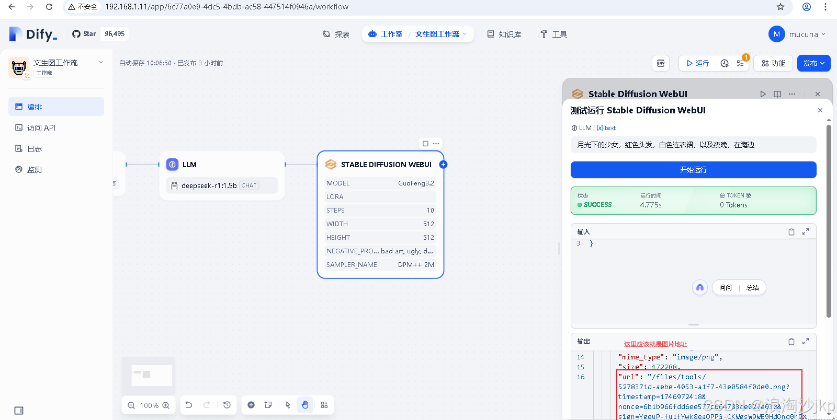Switch to hand pan mode
The image size is (837, 420).
tap(305, 405)
